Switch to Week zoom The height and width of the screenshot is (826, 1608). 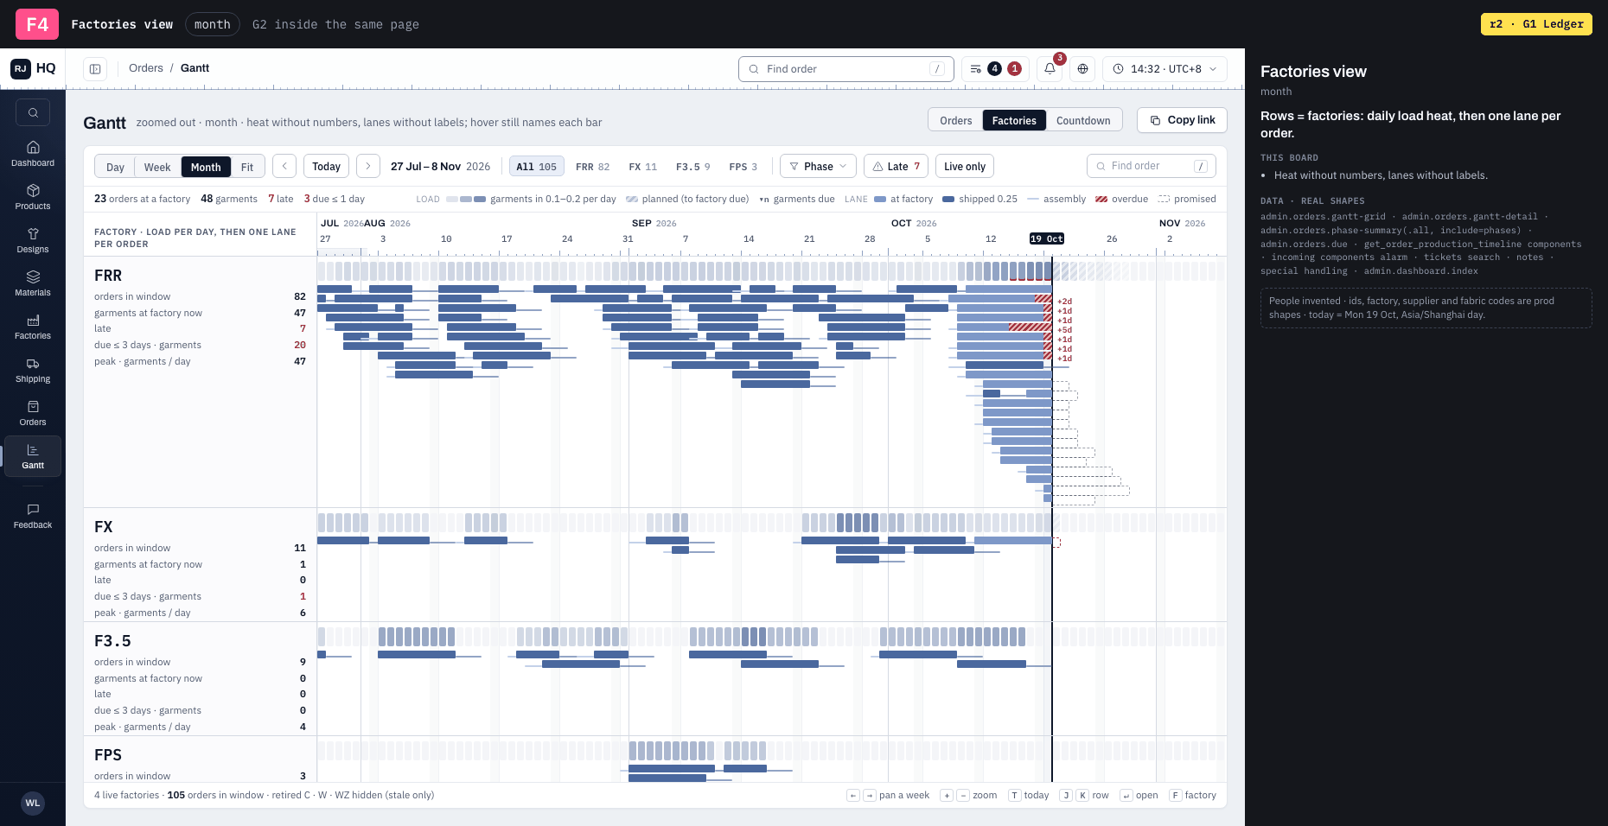[157, 167]
